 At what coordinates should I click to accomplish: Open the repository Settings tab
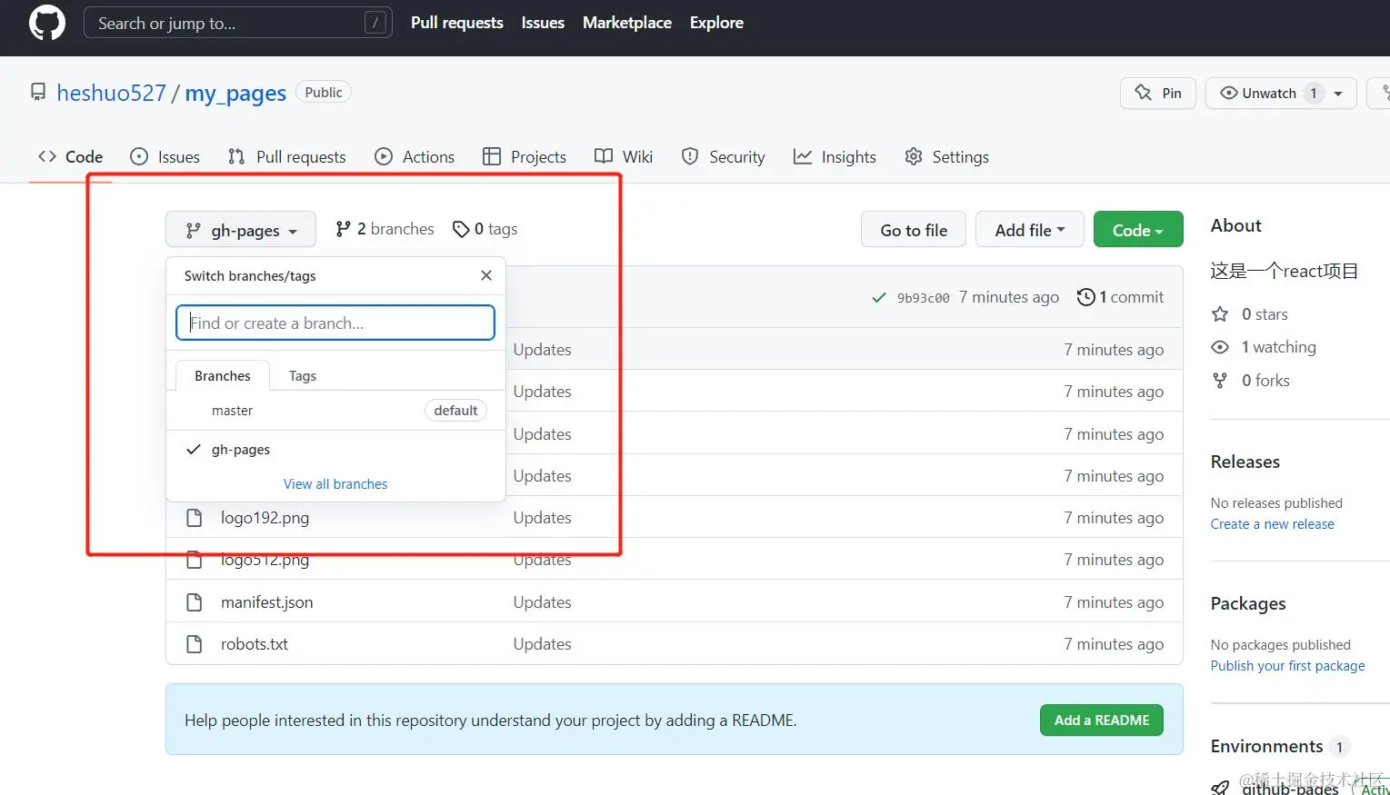coord(946,157)
